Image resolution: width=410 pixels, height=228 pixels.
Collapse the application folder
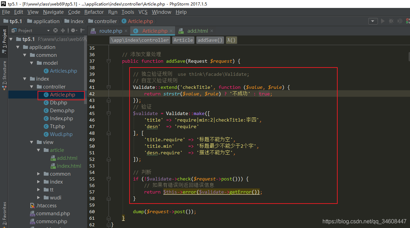(18, 47)
